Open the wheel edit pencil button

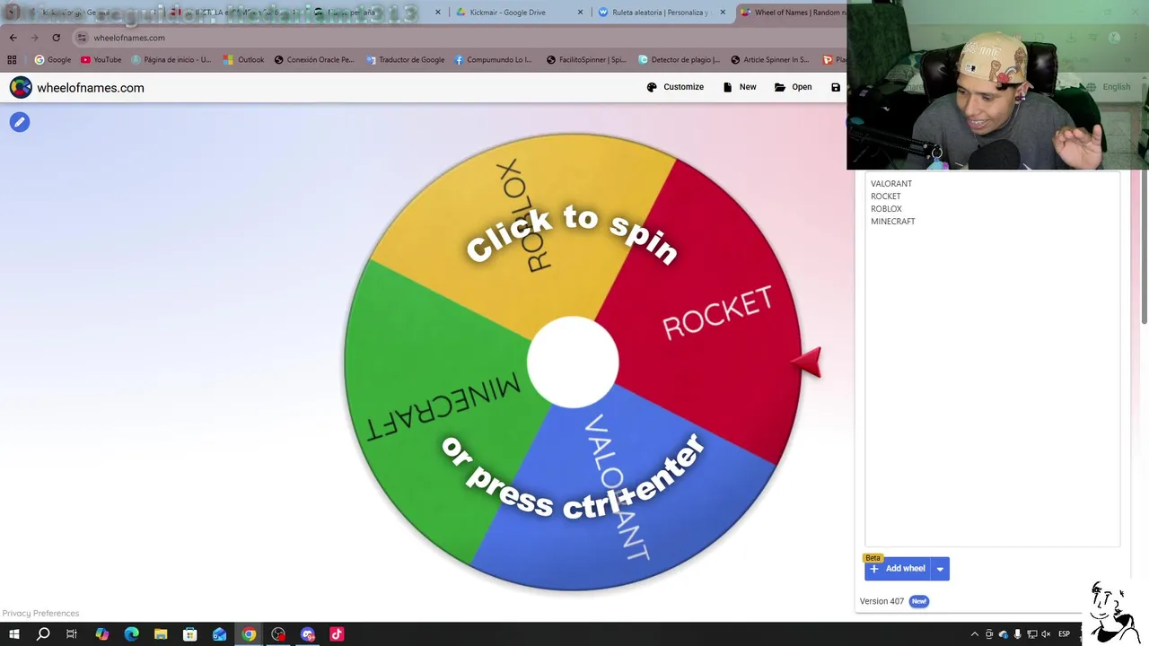[20, 122]
